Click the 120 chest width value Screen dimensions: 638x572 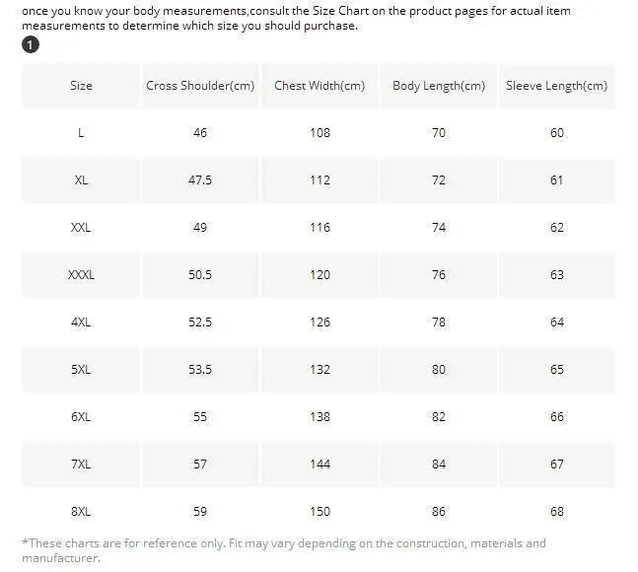(x=319, y=275)
